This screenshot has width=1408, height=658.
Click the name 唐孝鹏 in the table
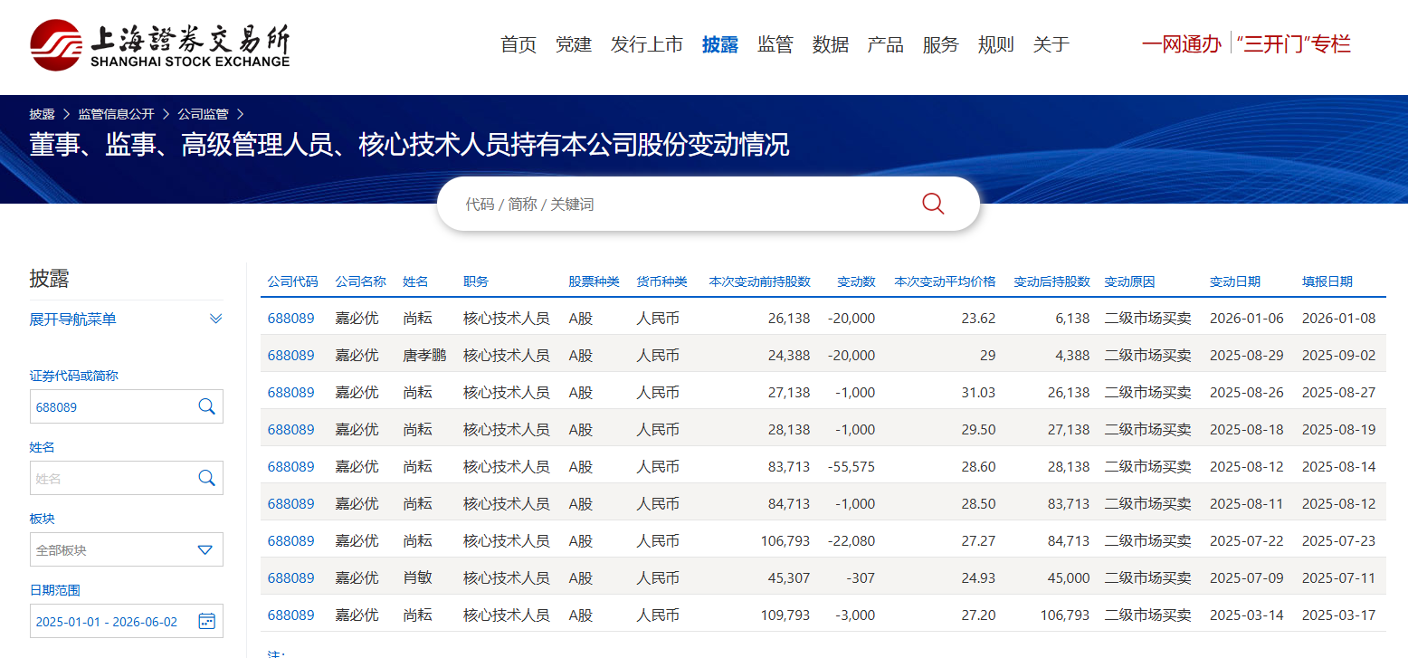pos(424,355)
